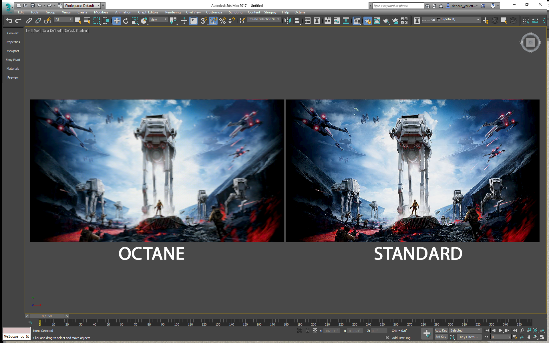Open the Curve Editor icon

point(337,21)
